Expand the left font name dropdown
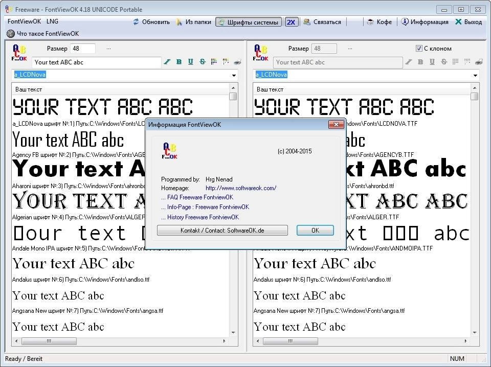 point(234,75)
